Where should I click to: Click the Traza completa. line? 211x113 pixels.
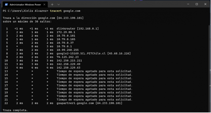coord(15,110)
